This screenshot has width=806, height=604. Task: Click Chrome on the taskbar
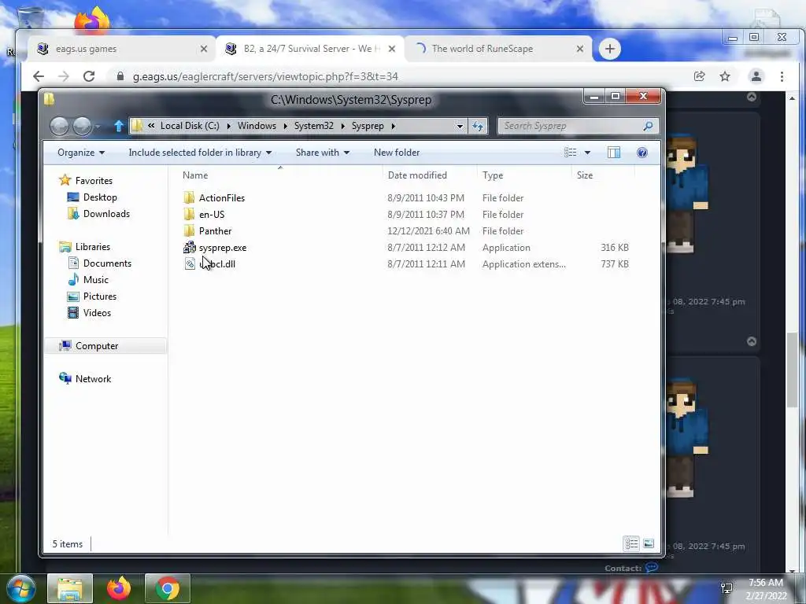click(x=168, y=588)
